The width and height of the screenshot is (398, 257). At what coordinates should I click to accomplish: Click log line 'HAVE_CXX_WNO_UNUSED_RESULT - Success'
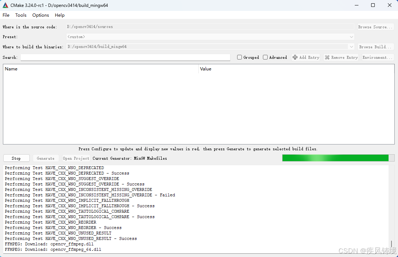pos(70,238)
